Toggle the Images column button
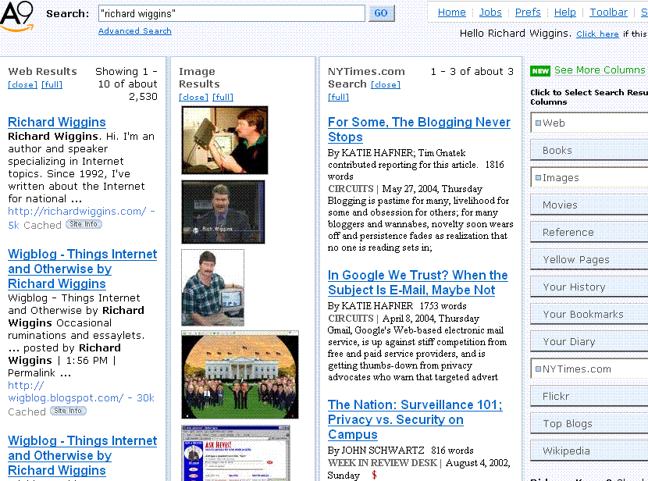 click(589, 178)
